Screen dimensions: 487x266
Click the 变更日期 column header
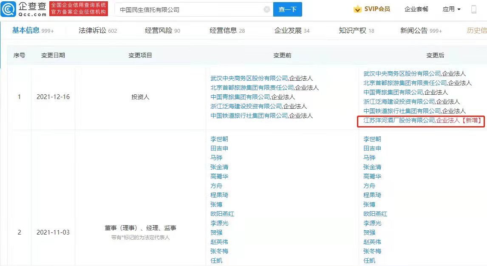tap(53, 55)
